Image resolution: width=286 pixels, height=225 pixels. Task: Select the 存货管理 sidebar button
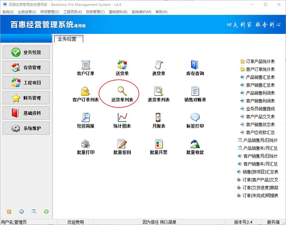tap(26, 68)
